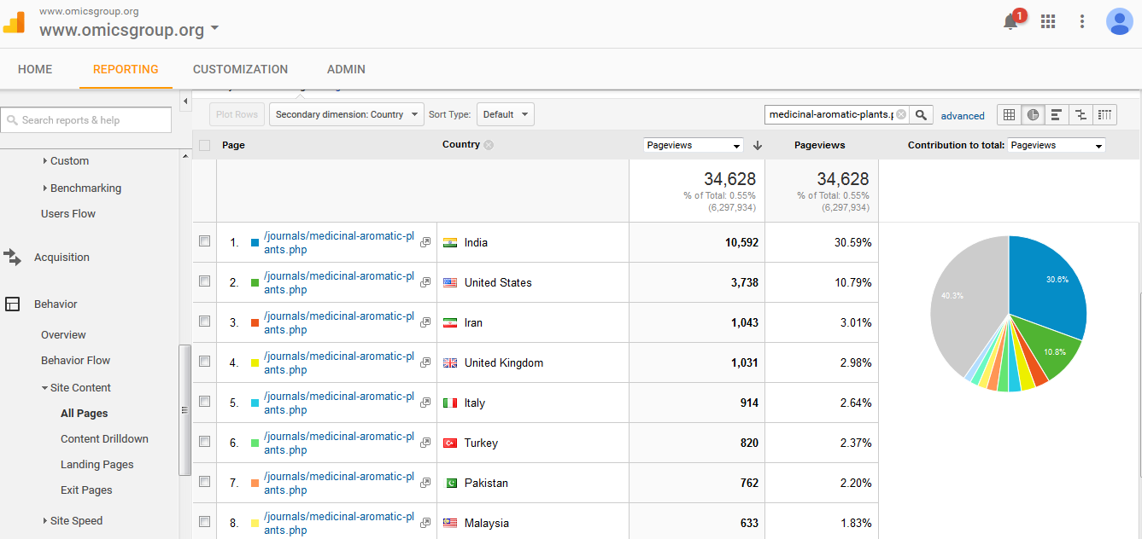Open the Pageviews metric dropdown
This screenshot has height=539, width=1142.
(x=694, y=146)
